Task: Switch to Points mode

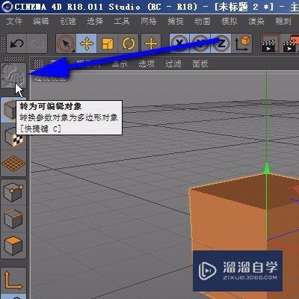Action: pyautogui.click(x=13, y=192)
